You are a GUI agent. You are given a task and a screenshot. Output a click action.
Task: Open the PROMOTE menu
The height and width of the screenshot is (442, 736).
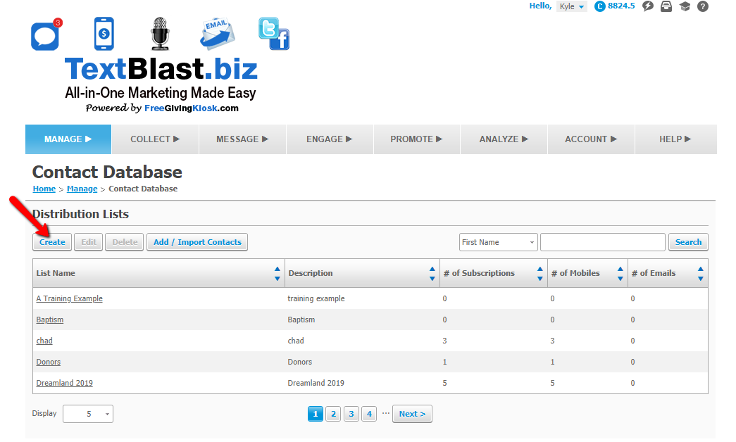417,139
